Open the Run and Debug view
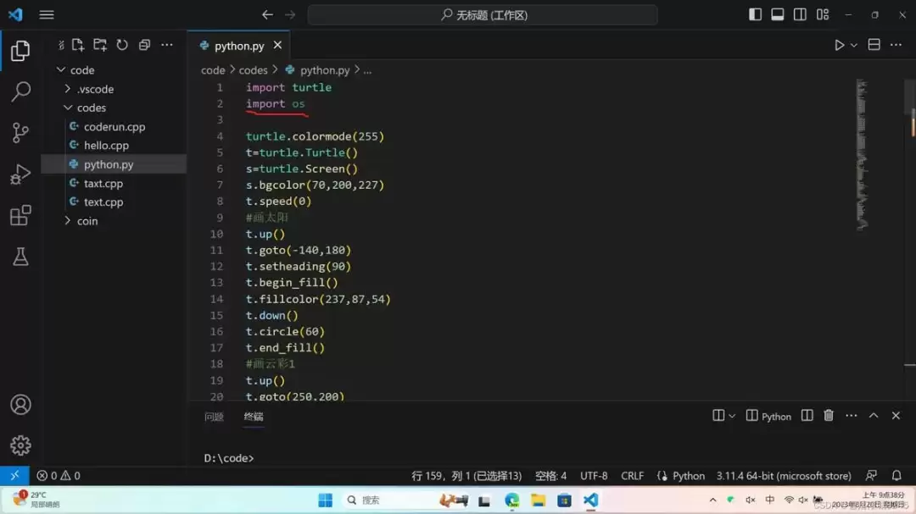Viewport: 916px width, 514px height. [x=20, y=174]
